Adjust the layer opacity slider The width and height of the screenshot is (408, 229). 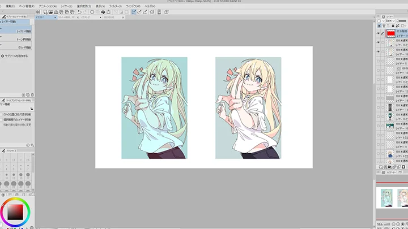[x=402, y=21]
